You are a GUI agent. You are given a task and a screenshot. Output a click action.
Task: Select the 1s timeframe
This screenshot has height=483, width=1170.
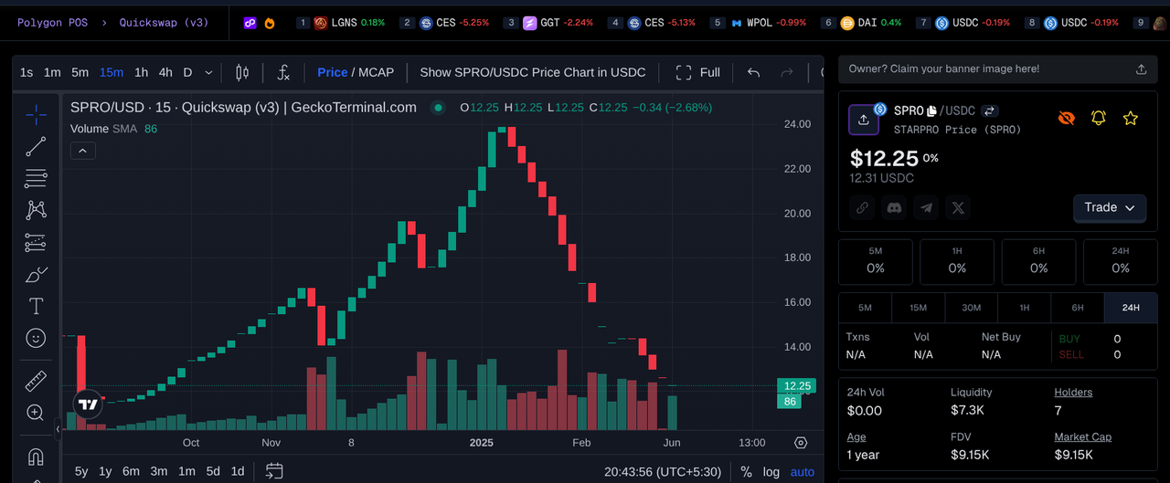coord(27,72)
